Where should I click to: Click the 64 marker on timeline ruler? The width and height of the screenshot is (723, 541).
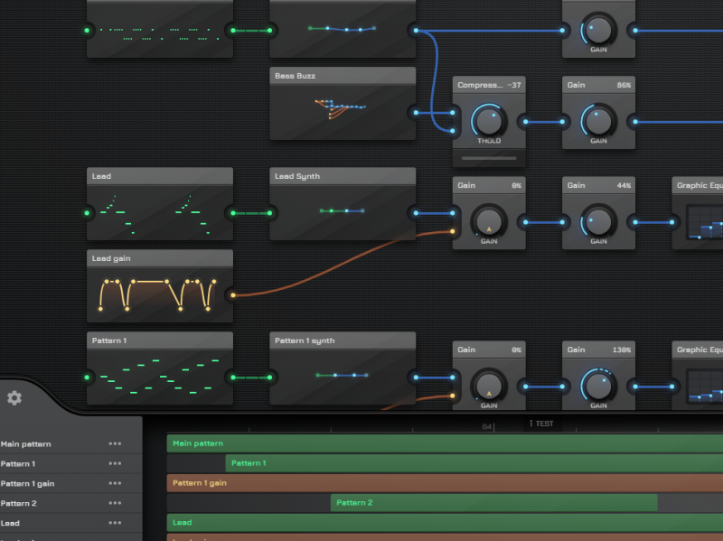pyautogui.click(x=487, y=426)
